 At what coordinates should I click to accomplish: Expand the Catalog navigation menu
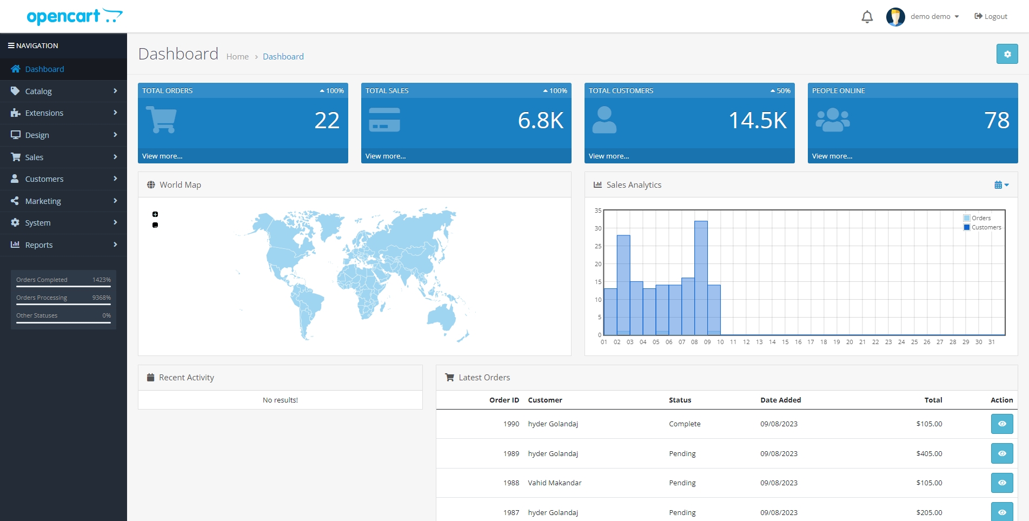coord(63,91)
